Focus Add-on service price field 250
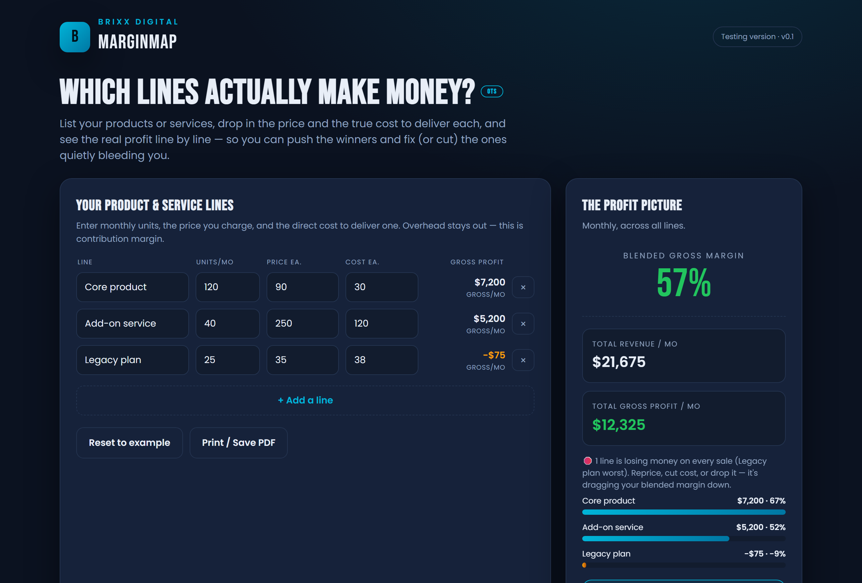 click(303, 324)
